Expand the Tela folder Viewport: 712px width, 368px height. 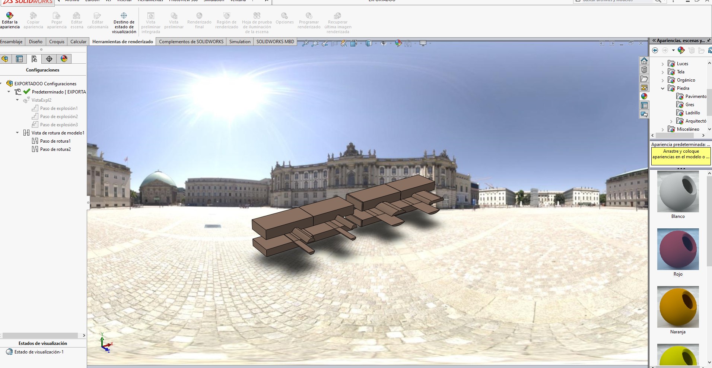tap(662, 72)
